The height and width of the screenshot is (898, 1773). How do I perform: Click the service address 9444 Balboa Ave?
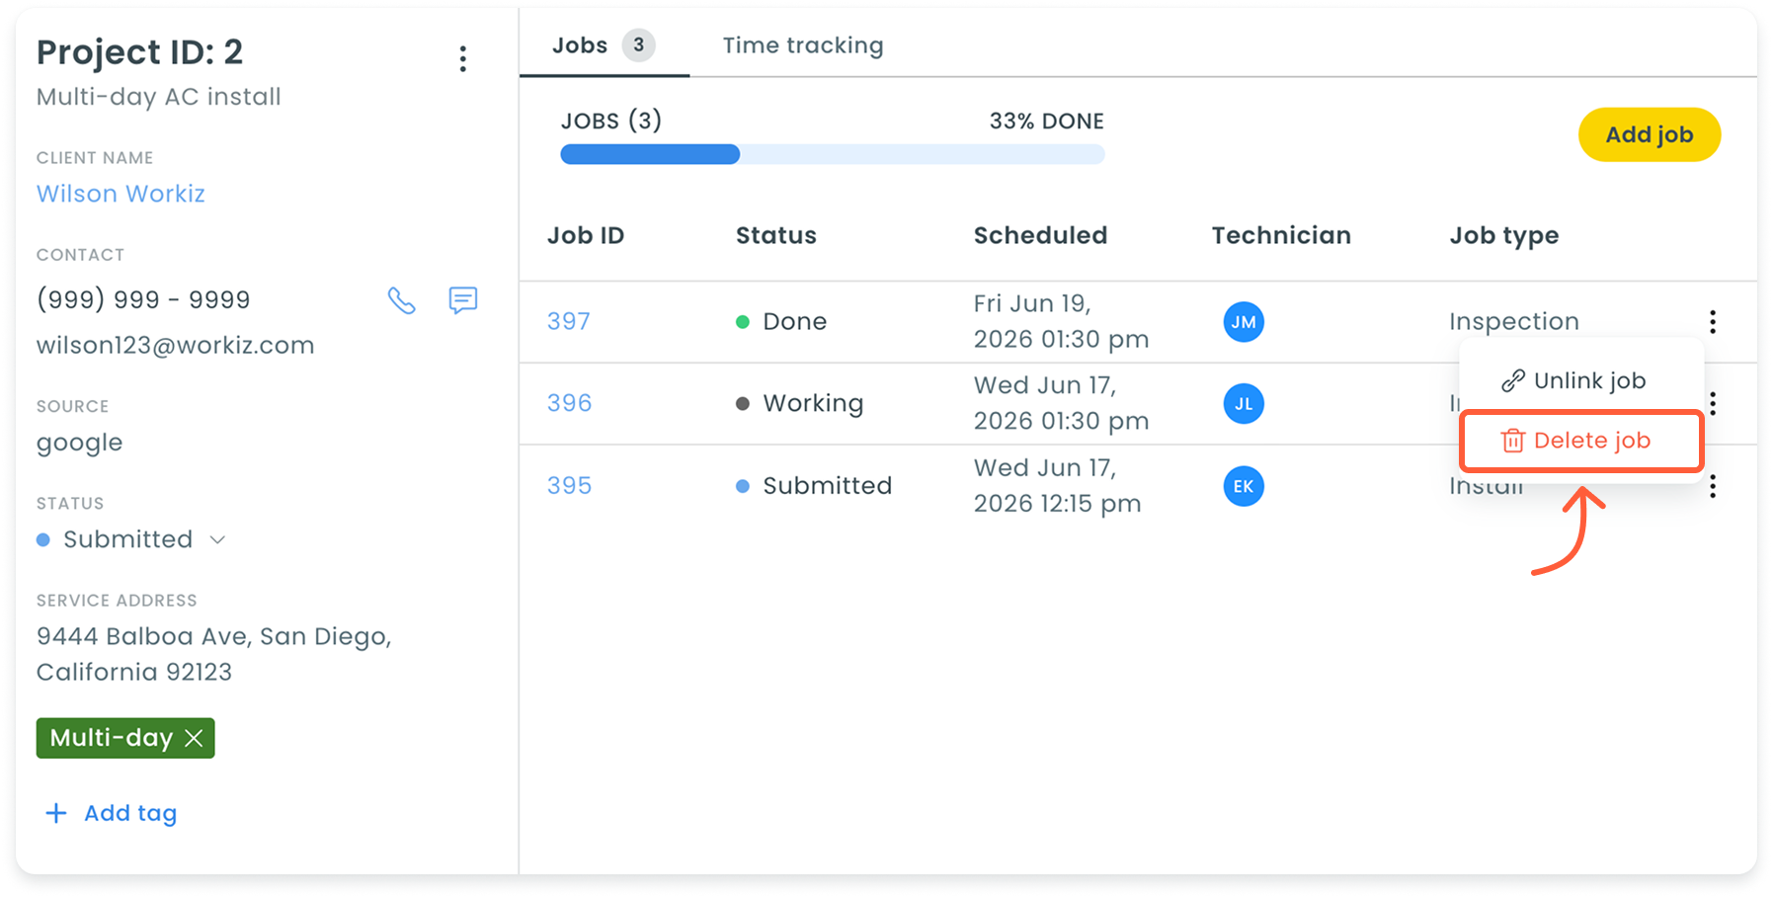coord(213,654)
